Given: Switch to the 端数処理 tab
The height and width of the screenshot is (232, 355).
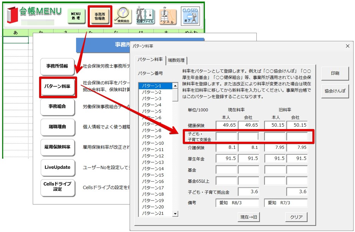Looking at the screenshot, I should [x=176, y=60].
